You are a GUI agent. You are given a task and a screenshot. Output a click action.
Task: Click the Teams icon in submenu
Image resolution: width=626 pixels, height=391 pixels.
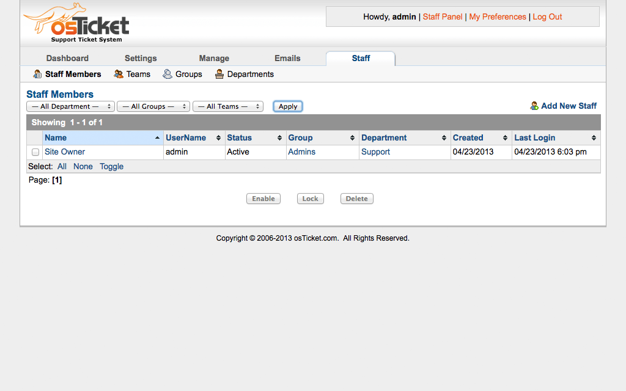click(119, 74)
